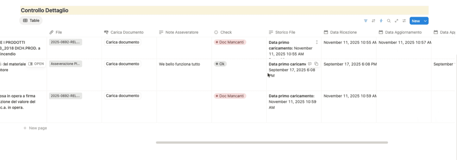Click 'November 11, 2025 10:59 AM' reception date
The width and height of the screenshot is (457, 160).
coord(350,96)
